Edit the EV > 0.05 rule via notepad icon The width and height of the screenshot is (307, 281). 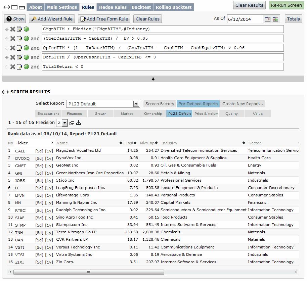point(19,39)
